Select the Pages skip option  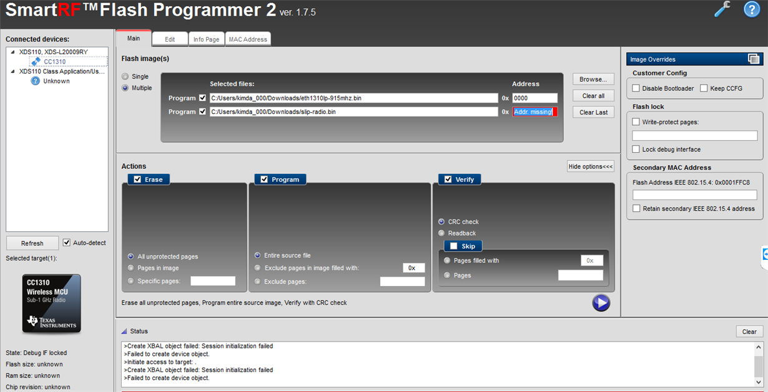(x=447, y=275)
